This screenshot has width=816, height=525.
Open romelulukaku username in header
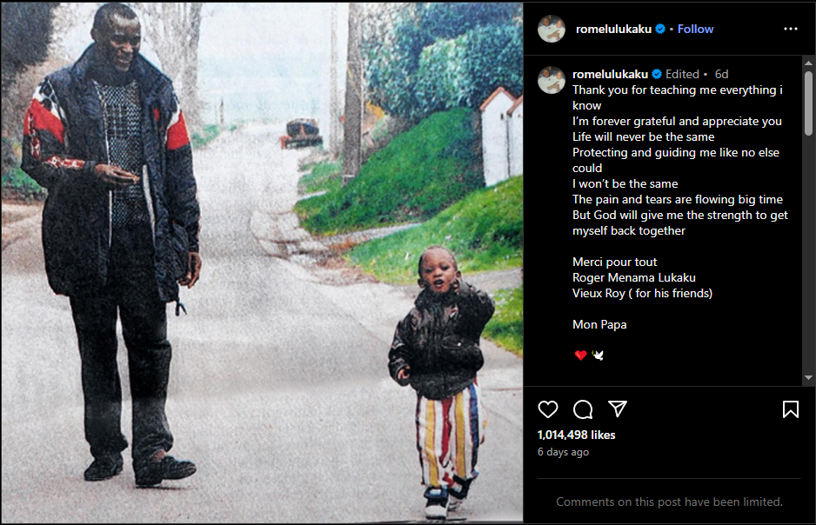coord(613,29)
